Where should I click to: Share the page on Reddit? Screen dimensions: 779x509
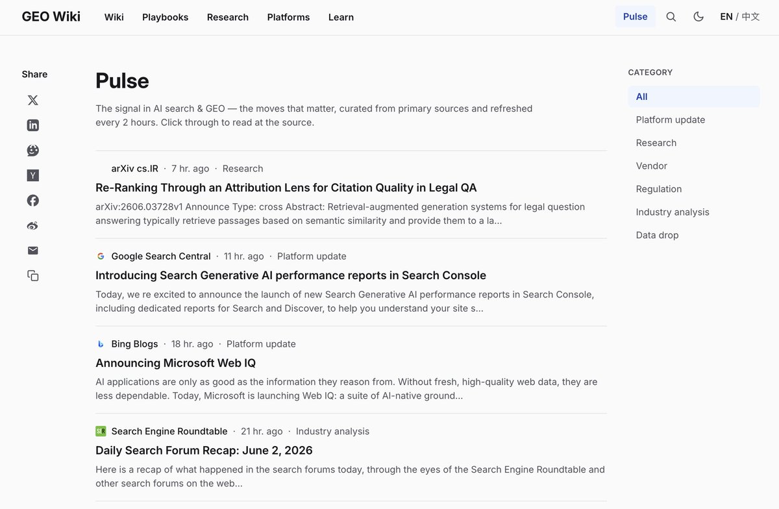point(33,151)
